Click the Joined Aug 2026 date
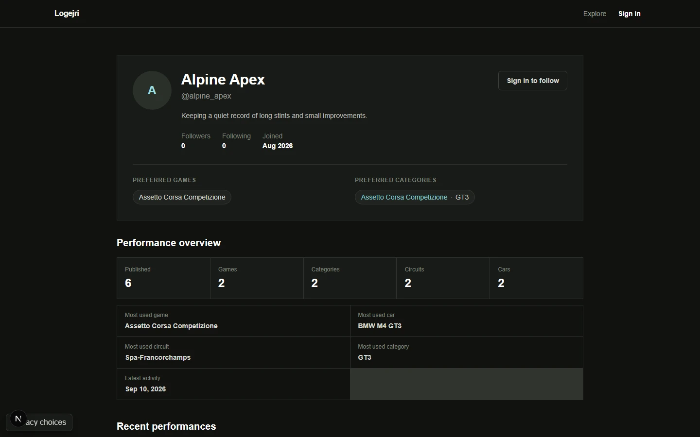Image resolution: width=700 pixels, height=437 pixels. pos(278,146)
